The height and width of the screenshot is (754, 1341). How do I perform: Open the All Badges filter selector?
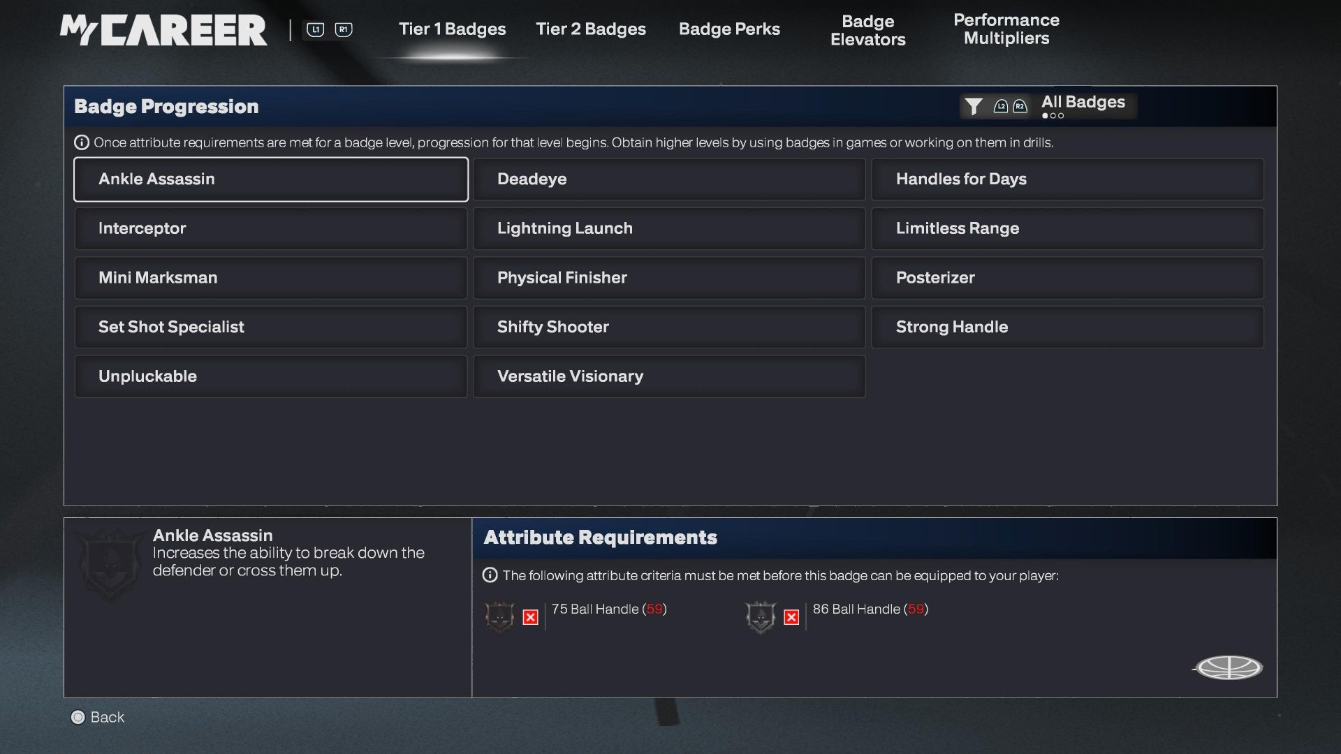1083,102
